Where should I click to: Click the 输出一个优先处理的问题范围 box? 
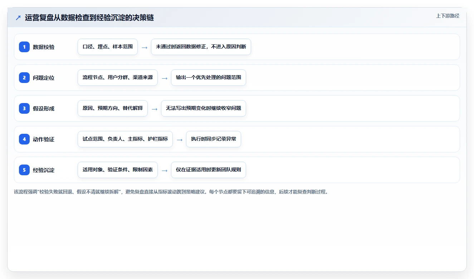pos(209,78)
